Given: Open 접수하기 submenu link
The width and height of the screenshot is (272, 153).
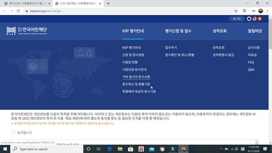Looking at the screenshot, I should [x=171, y=48].
